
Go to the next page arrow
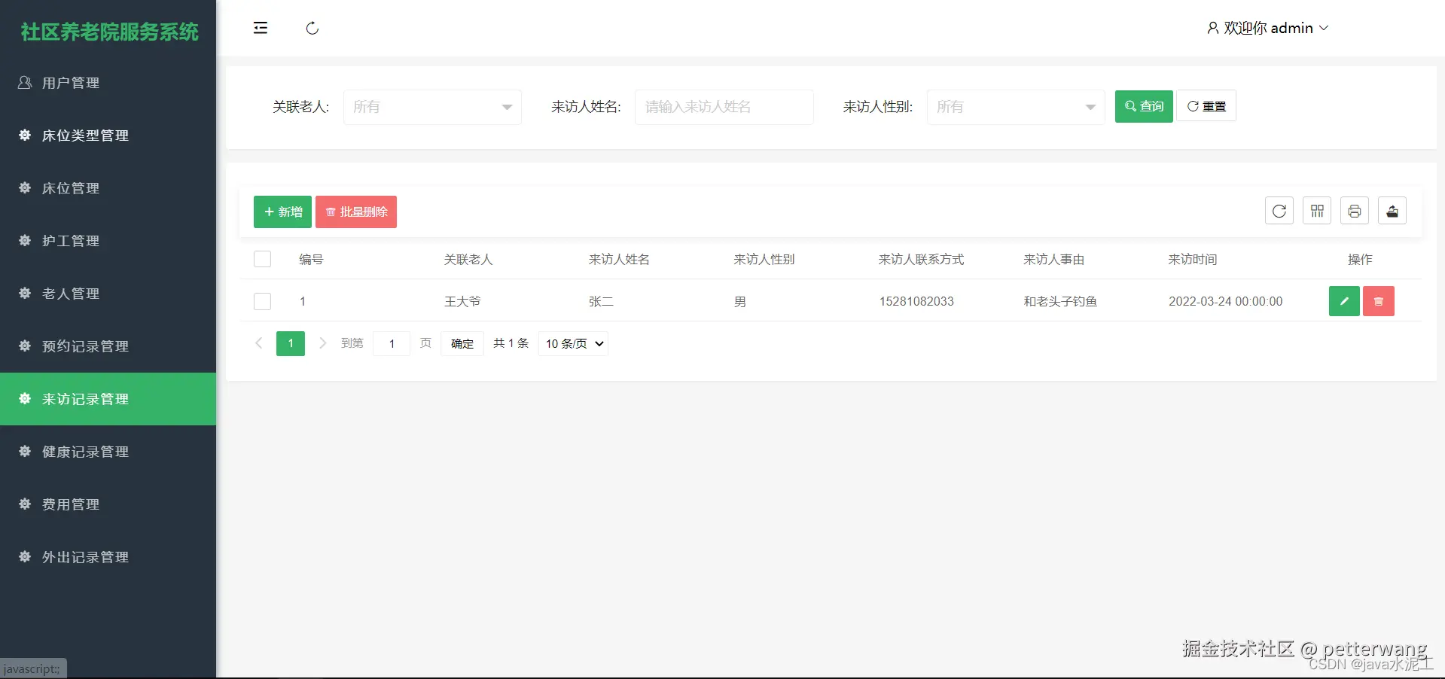(x=323, y=343)
